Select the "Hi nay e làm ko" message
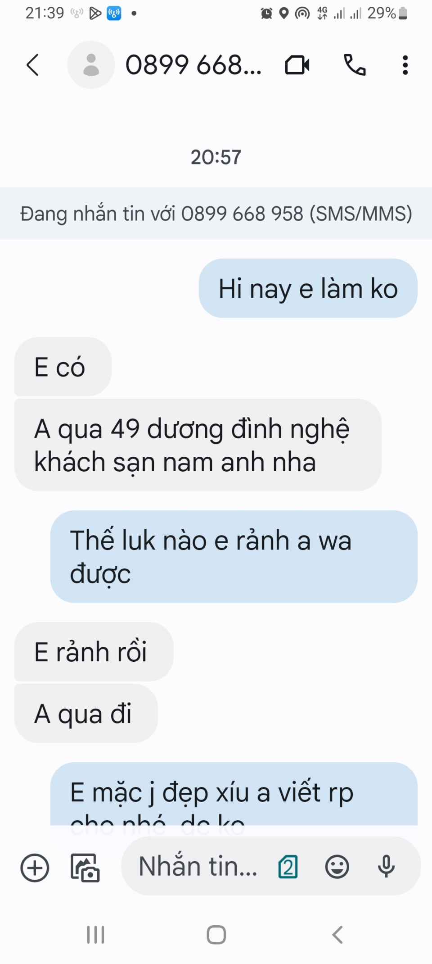Screen dimensions: 432x964 click(308, 288)
